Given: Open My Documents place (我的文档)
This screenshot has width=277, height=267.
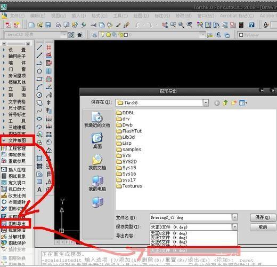Looking at the screenshot, I should (97, 162).
